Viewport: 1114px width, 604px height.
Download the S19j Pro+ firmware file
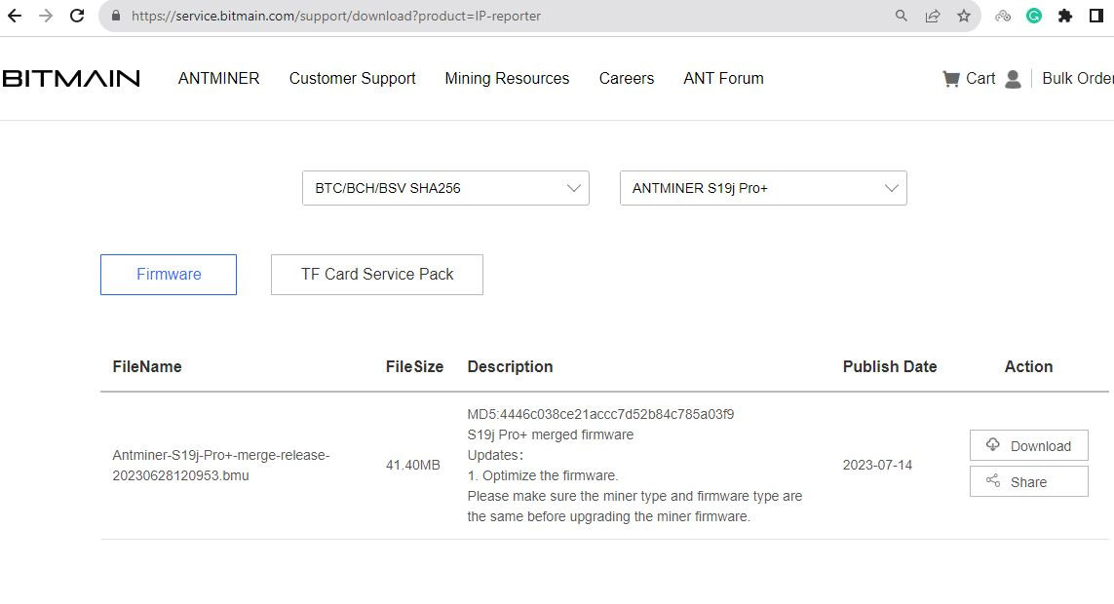(1029, 446)
